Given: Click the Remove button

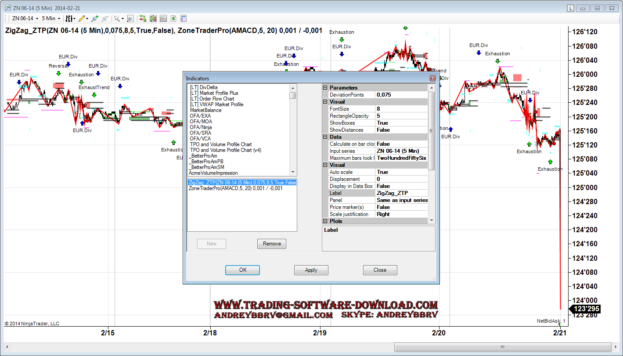Looking at the screenshot, I should point(272,244).
